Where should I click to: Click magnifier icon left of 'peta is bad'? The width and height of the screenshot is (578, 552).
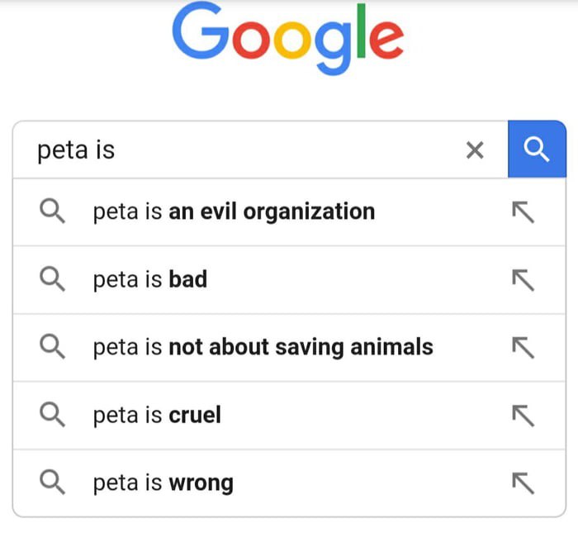(x=52, y=279)
